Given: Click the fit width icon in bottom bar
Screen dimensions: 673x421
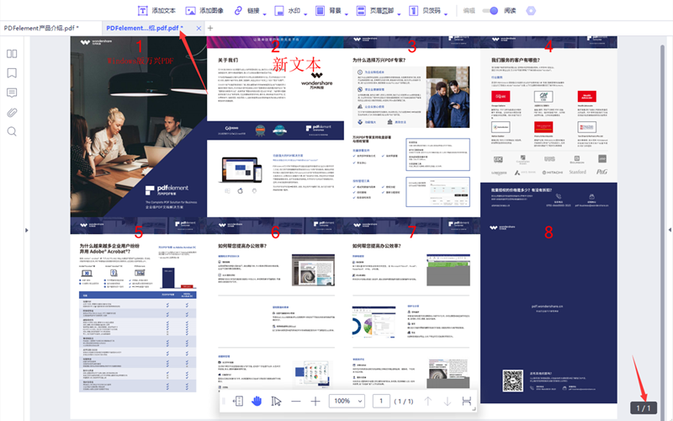Looking at the screenshot, I should 467,402.
